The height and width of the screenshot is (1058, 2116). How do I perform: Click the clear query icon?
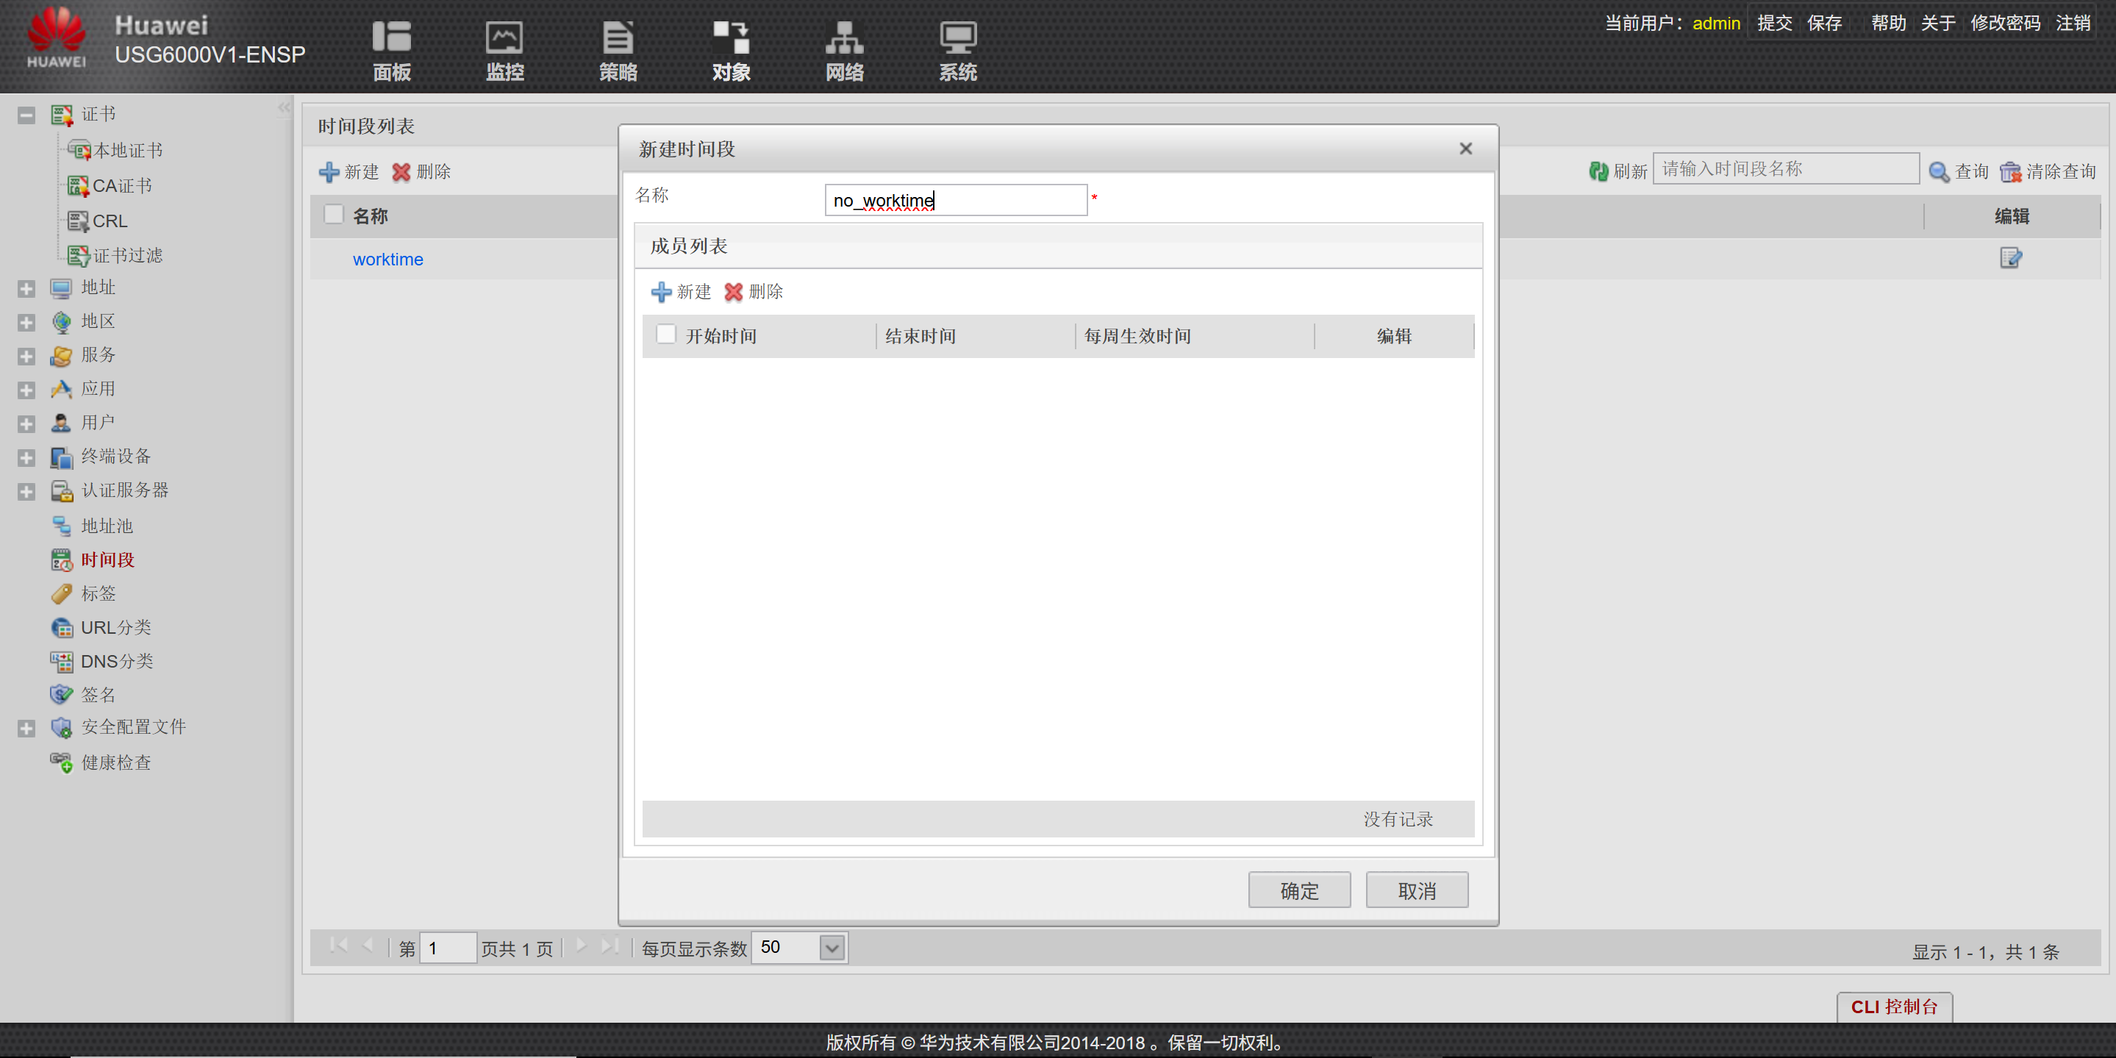pos(2010,171)
